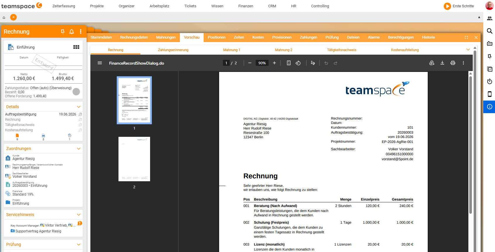Open the timer stopwatch in the right sidebar
This screenshot has height=252, width=495.
tap(489, 81)
